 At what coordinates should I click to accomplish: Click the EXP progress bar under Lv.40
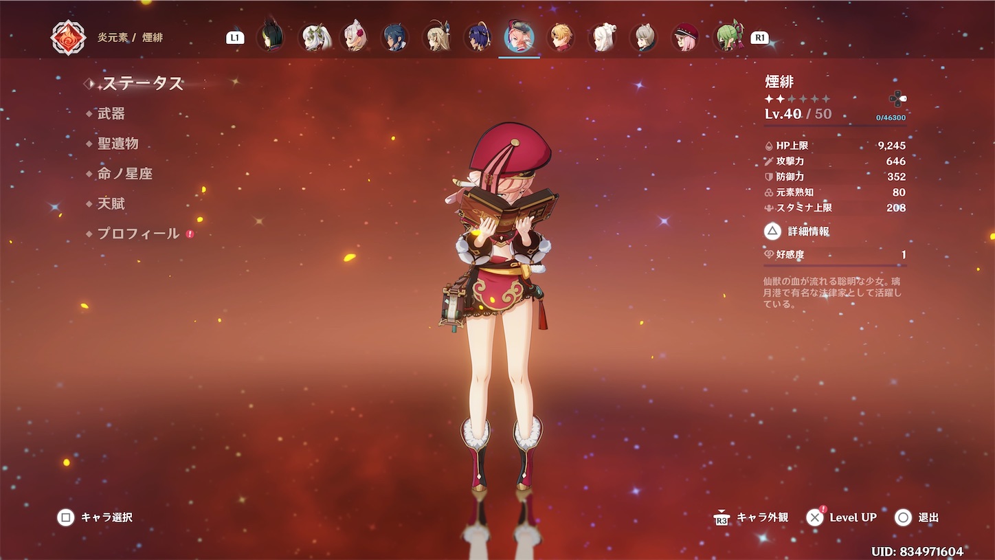tap(835, 126)
